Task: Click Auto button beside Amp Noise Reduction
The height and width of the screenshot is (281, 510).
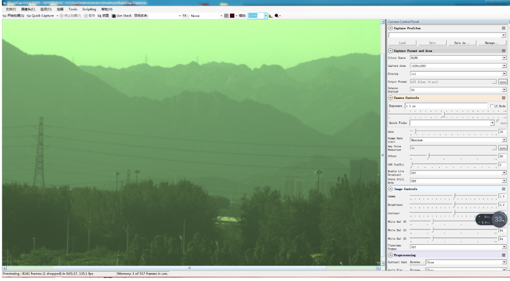Action: (503, 148)
